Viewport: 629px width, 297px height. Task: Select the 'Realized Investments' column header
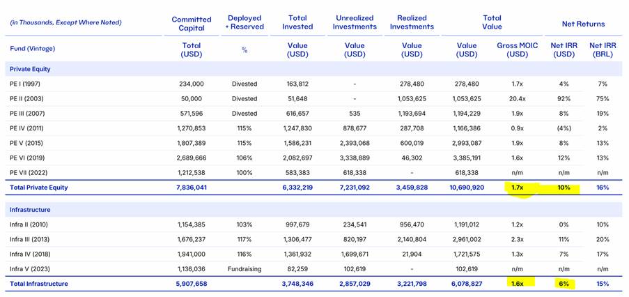coord(412,22)
